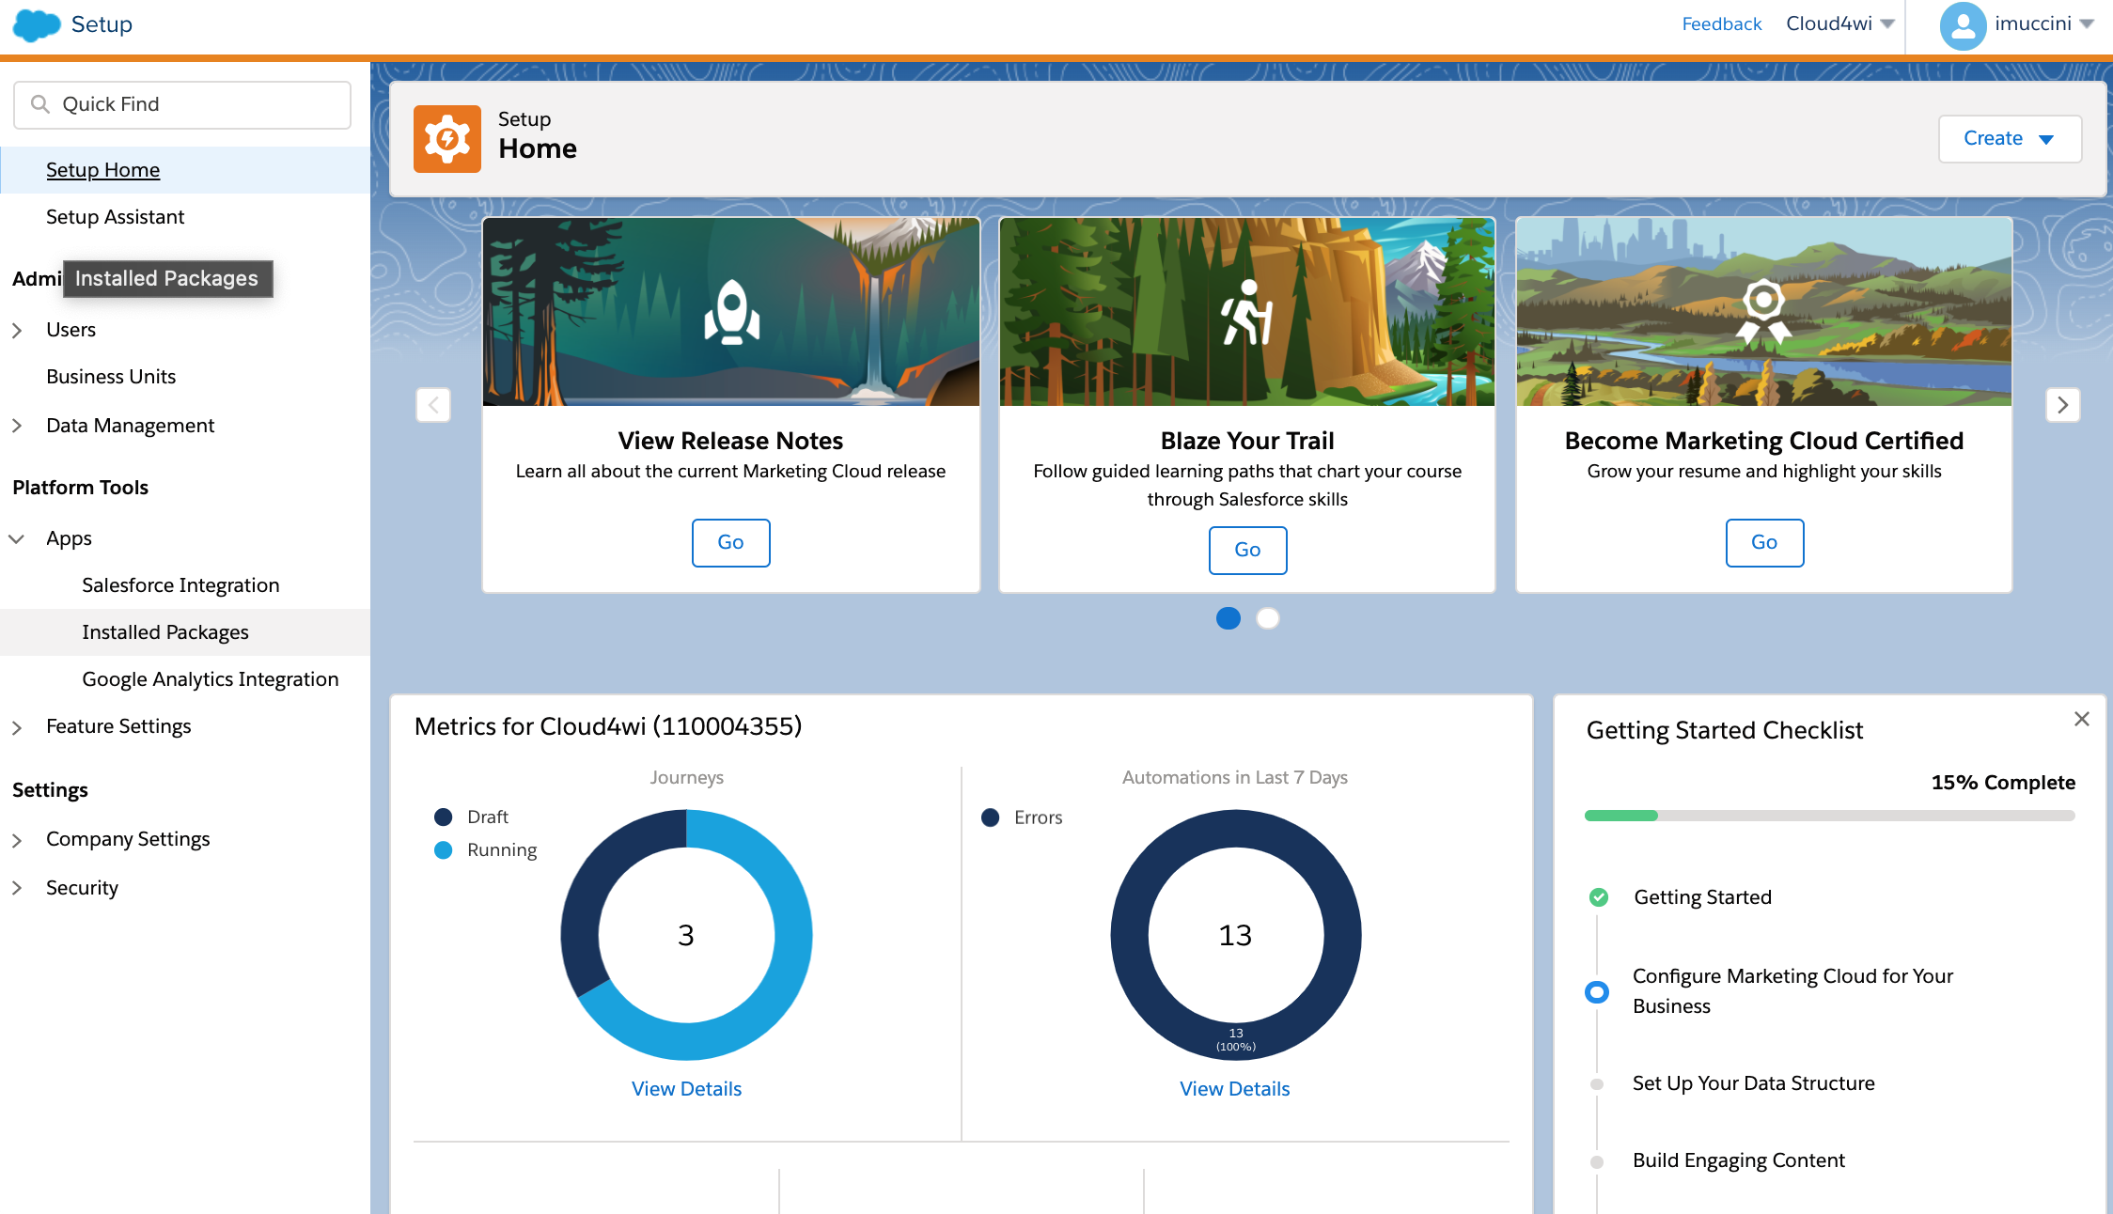Click the gray dot beside Build Engaging Content
This screenshot has width=2113, height=1214.
1597,1161
